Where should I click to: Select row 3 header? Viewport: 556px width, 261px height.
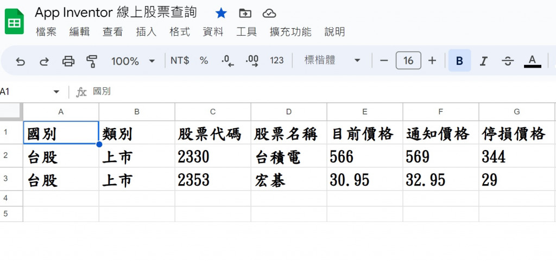click(x=11, y=179)
